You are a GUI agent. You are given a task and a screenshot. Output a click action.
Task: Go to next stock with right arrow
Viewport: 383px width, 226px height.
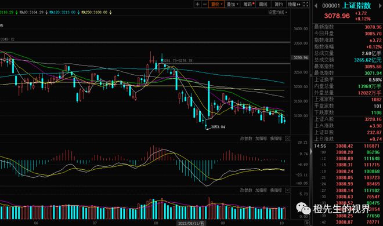(x=380, y=5)
